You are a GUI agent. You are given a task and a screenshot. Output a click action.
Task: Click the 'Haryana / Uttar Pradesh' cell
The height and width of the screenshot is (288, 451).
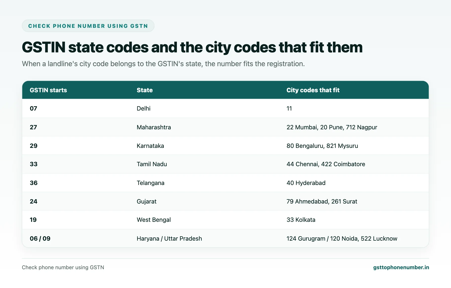pos(169,238)
